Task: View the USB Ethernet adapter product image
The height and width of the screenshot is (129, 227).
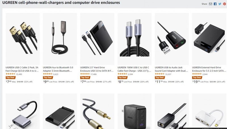Action: (x=172, y=111)
